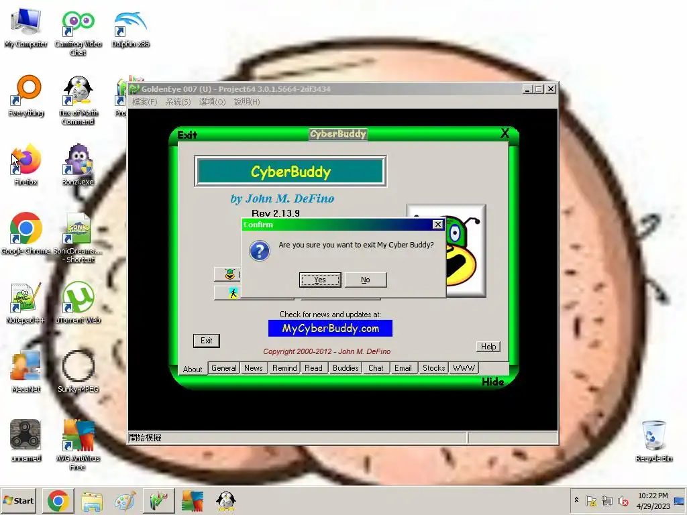Screen dimensions: 687x515
Task: Click the Show Desktop tray button
Action: click(x=680, y=500)
